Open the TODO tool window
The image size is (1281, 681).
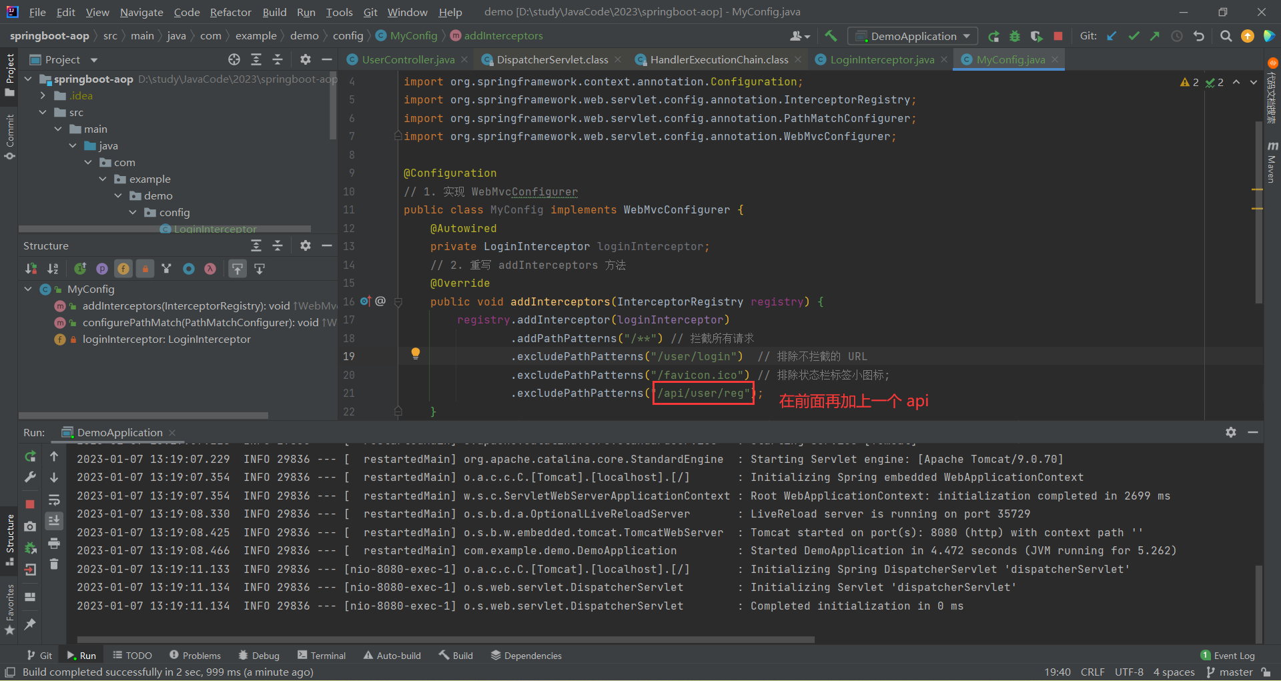tap(132, 656)
